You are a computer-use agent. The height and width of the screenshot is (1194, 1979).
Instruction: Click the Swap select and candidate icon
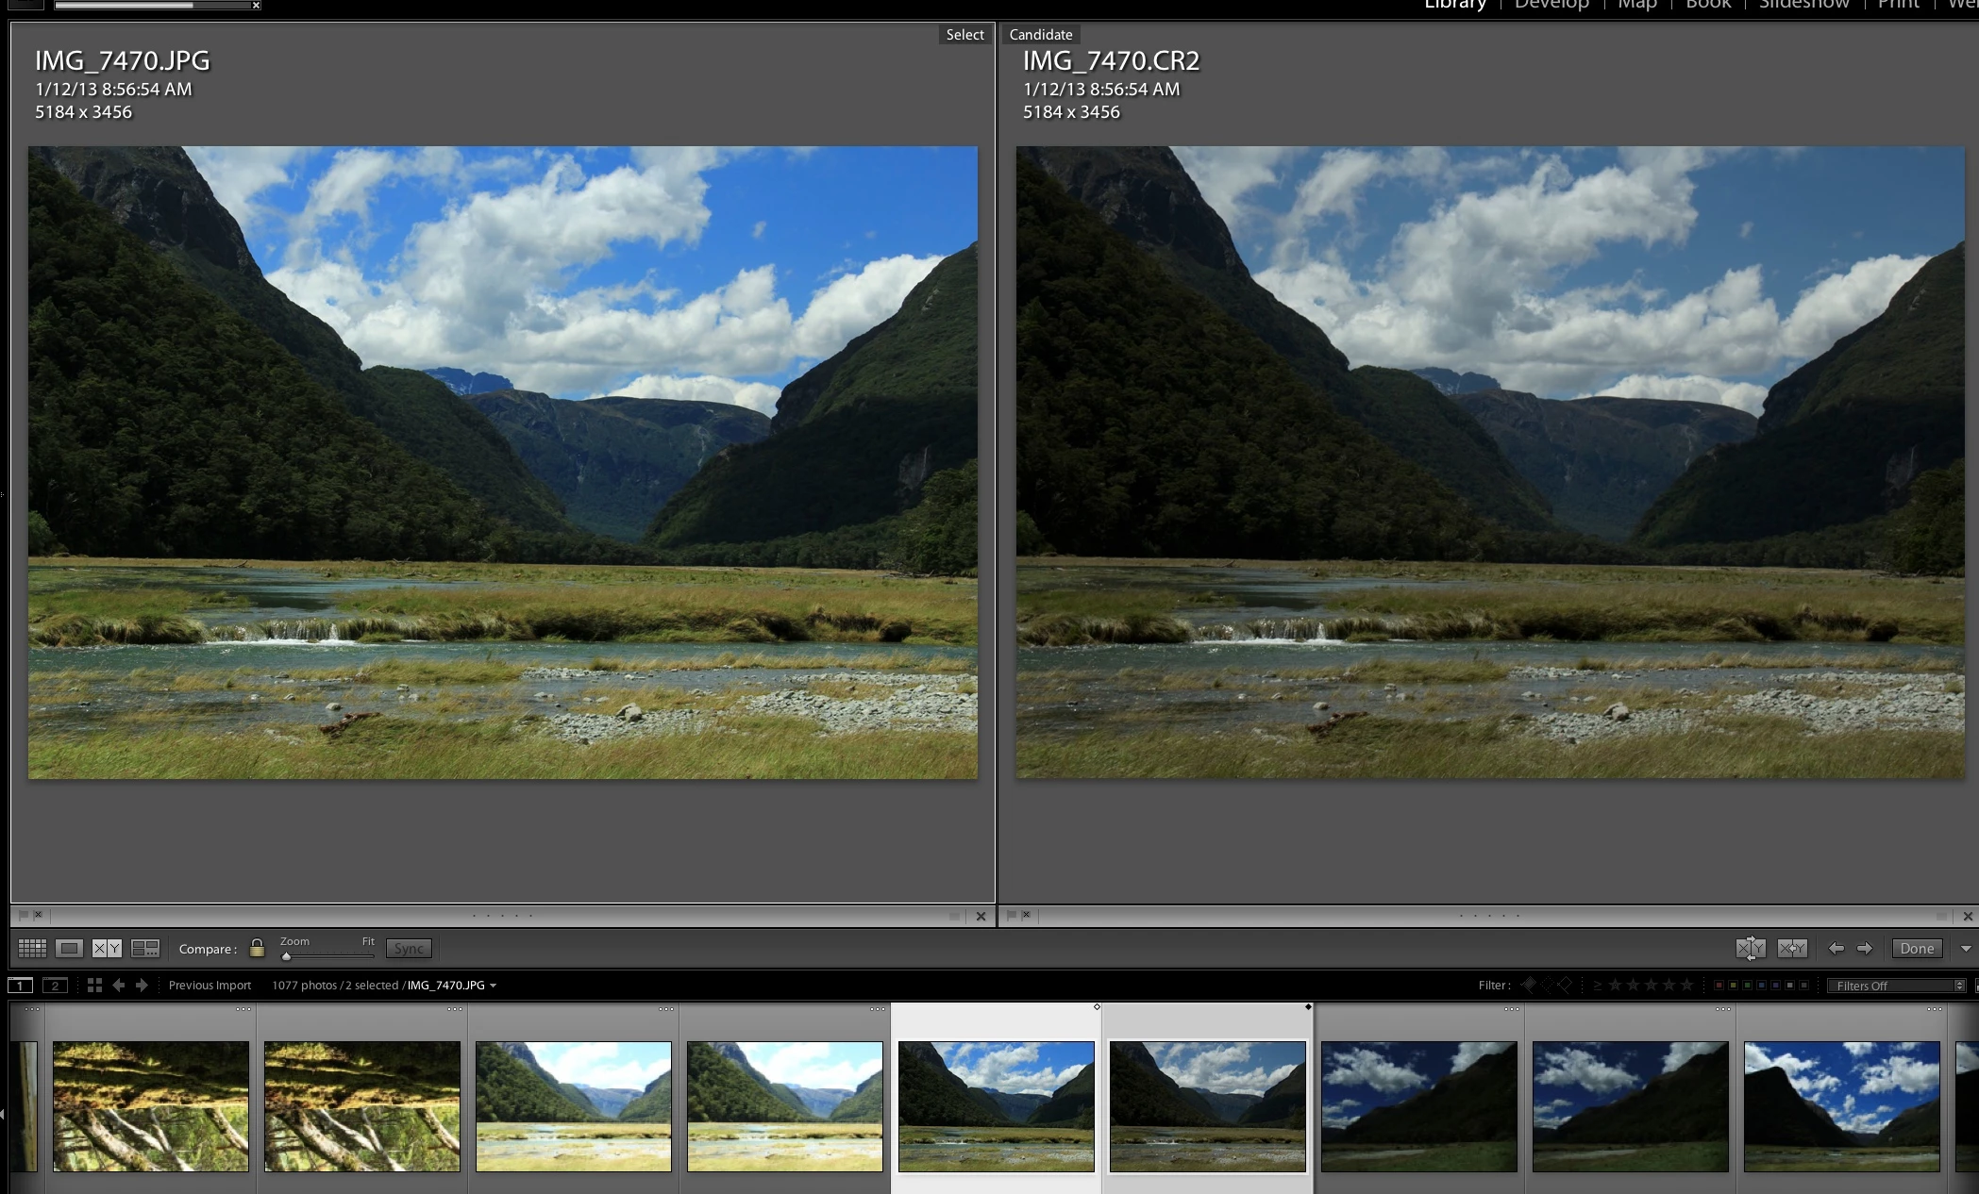pyautogui.click(x=1750, y=948)
